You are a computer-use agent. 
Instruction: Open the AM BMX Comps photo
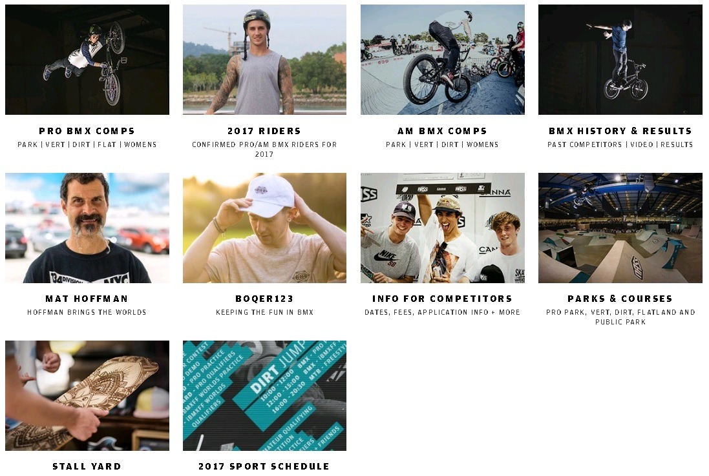click(443, 59)
